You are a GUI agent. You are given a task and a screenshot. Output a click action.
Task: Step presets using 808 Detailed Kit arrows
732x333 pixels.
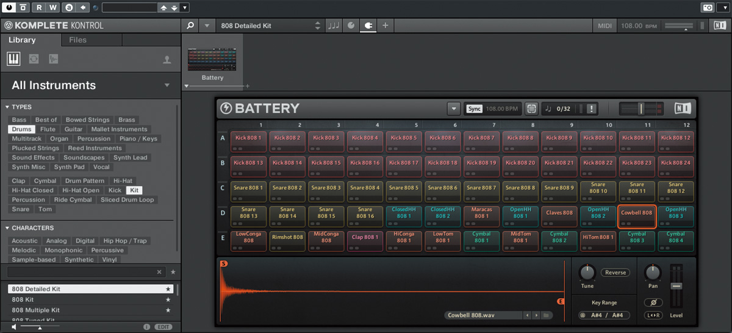(317, 26)
